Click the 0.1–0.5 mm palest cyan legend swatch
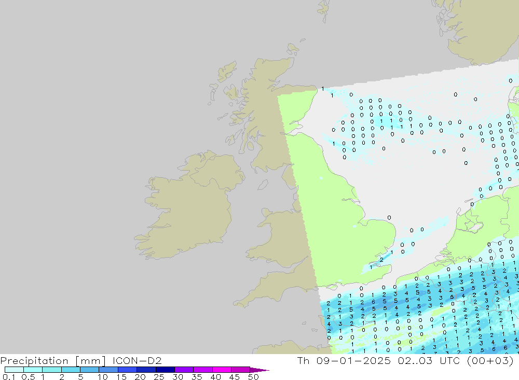 [14, 370]
